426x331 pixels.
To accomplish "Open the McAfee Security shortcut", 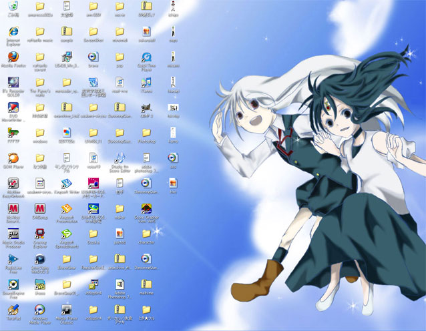I will click(13, 208).
